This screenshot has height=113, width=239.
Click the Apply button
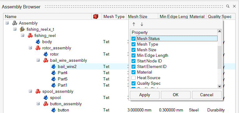(145, 95)
